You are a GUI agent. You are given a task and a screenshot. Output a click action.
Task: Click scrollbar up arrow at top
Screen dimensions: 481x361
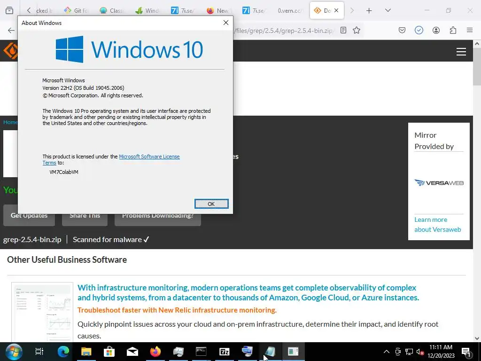[x=477, y=44]
